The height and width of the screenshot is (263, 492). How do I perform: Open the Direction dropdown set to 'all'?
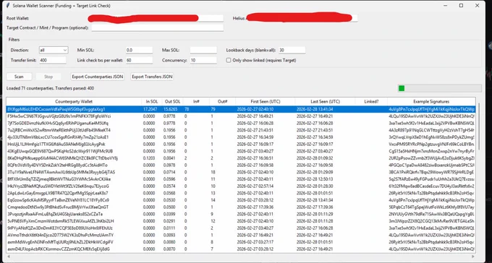(x=54, y=50)
